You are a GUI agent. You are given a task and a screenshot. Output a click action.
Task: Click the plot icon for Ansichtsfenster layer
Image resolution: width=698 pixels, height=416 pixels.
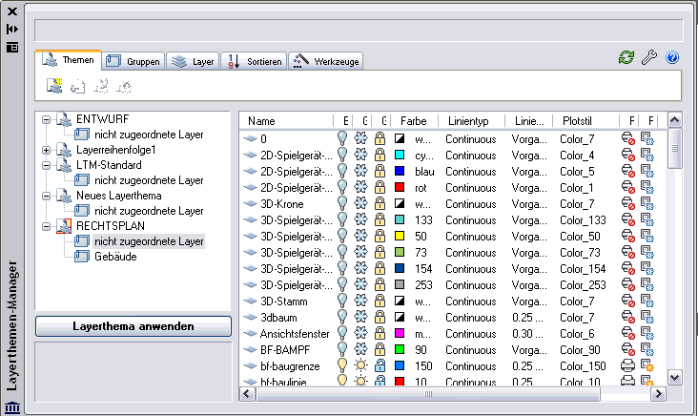click(627, 334)
